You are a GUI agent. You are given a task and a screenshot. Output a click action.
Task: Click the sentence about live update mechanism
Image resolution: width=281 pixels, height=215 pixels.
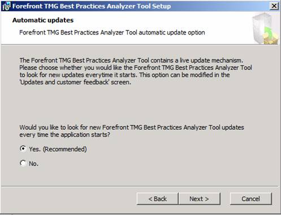click(x=131, y=60)
